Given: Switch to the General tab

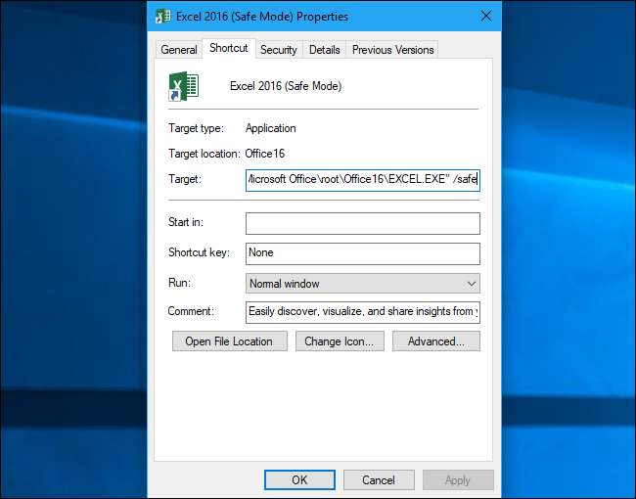Looking at the screenshot, I should [179, 50].
